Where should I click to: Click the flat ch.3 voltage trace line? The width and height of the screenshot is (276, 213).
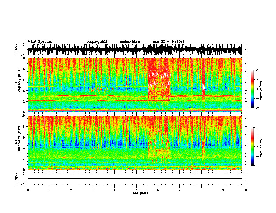click(134, 179)
